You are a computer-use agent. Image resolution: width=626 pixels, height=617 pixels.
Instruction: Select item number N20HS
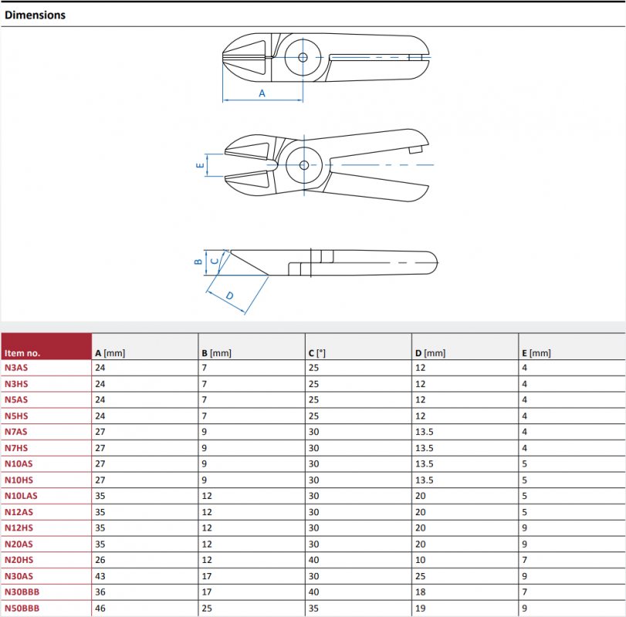click(x=19, y=560)
